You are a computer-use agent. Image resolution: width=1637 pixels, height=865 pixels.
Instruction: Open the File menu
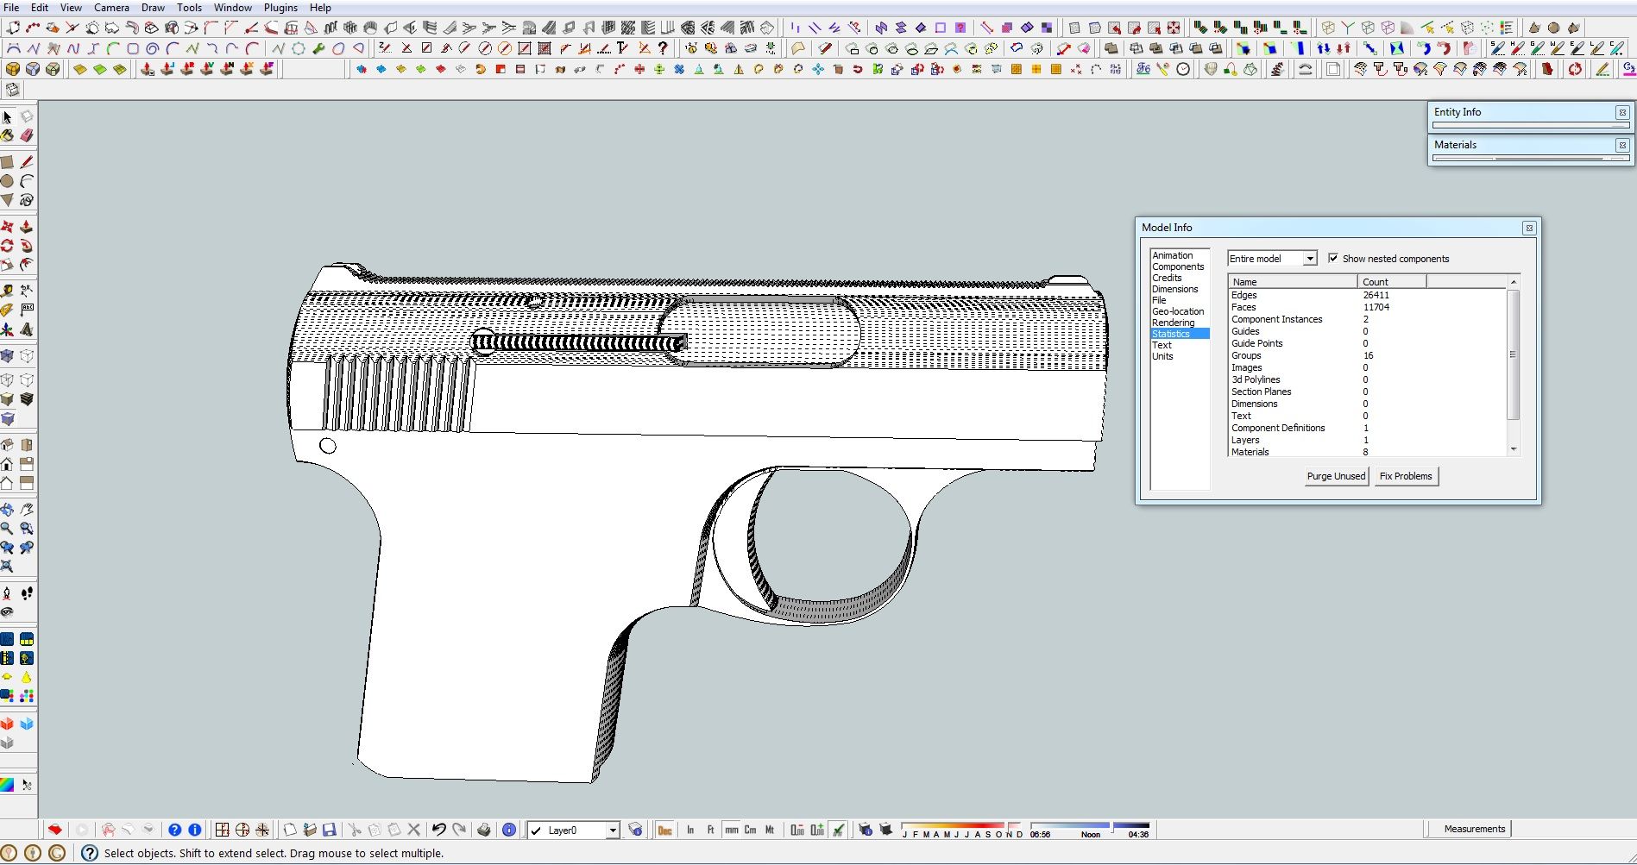coord(11,8)
